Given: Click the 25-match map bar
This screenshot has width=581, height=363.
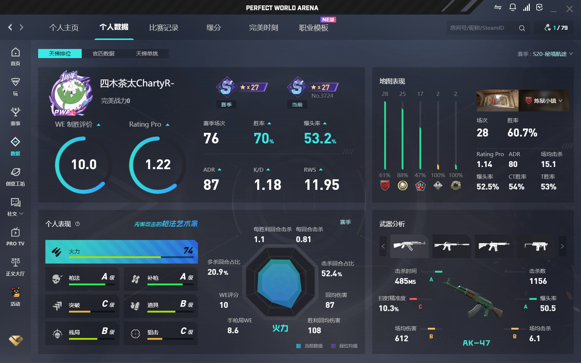Looking at the screenshot, I should click(403, 135).
